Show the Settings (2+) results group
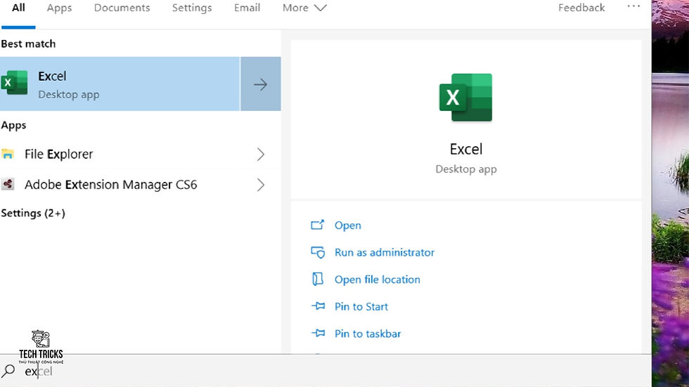 (x=33, y=214)
